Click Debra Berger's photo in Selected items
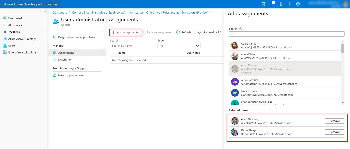This screenshot has width=350, height=149. 235,132
